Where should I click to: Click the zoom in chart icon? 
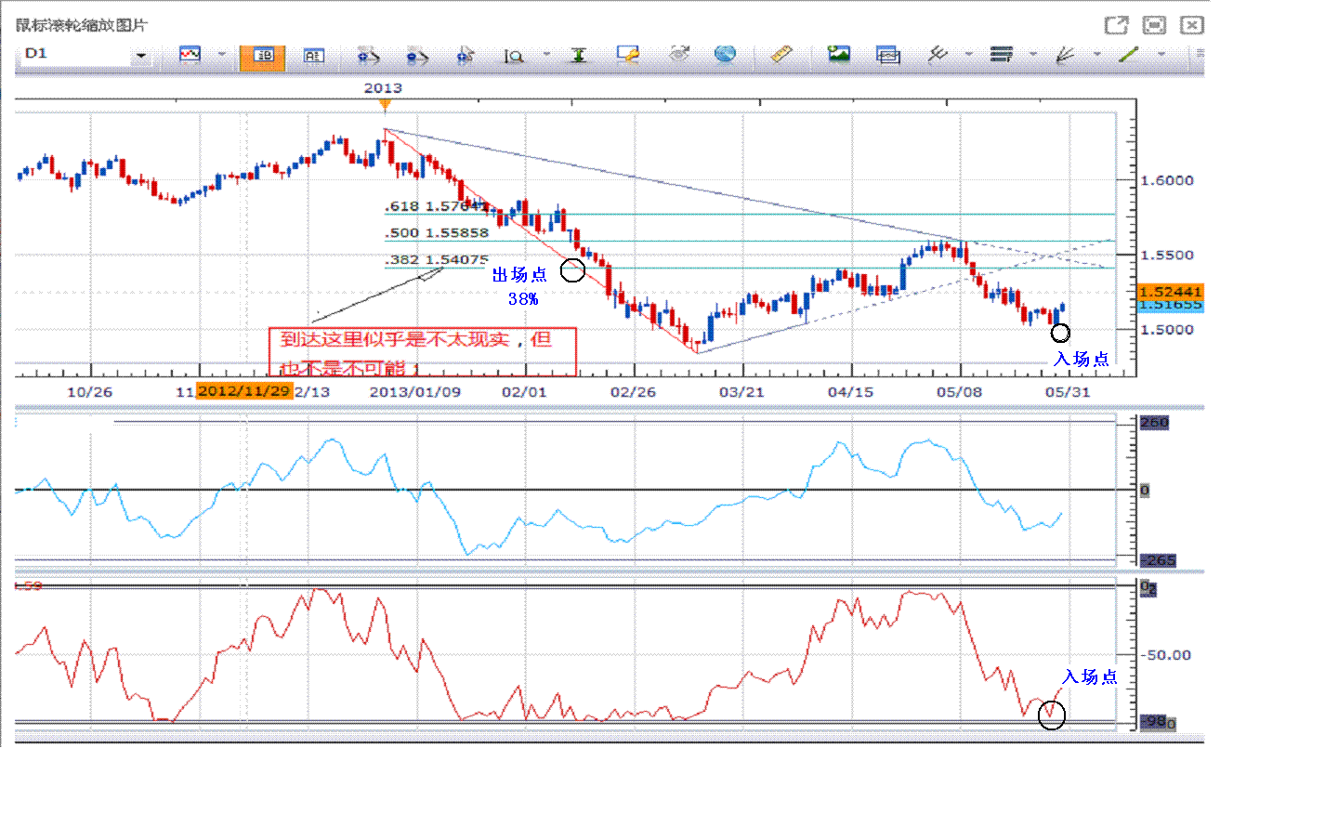point(369,57)
